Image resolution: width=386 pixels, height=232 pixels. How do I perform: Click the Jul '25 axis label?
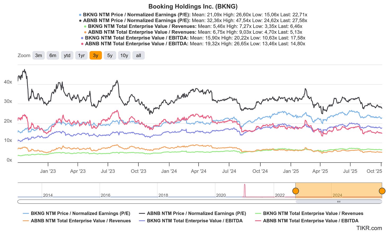[x=350, y=171]
